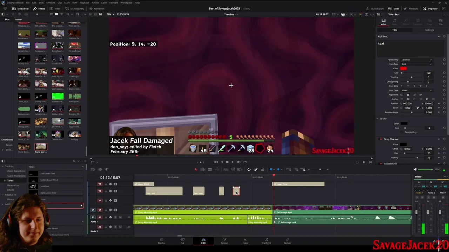The image size is (449, 252).
Task: Mute audio track A1
Action: click(x=120, y=217)
